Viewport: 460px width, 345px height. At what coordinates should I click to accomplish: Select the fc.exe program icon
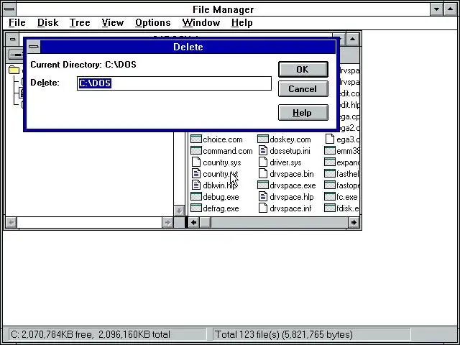[330, 196]
